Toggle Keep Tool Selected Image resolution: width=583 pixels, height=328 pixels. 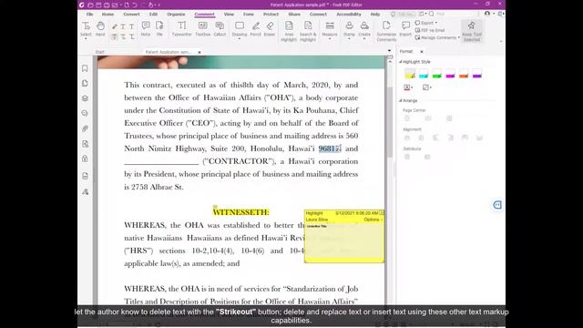472,31
